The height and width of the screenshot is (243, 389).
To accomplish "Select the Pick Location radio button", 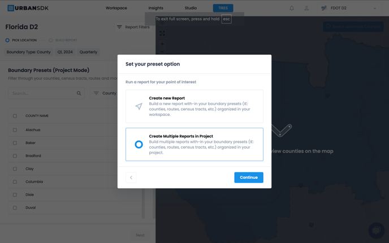I will click(7, 40).
